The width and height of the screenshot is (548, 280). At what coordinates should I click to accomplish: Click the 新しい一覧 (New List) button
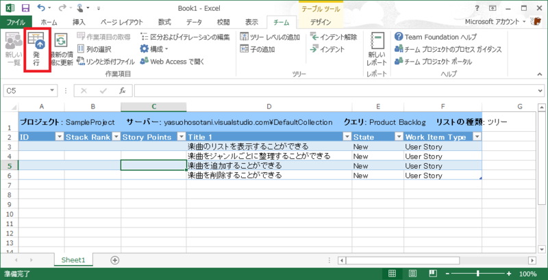pyautogui.click(x=13, y=50)
